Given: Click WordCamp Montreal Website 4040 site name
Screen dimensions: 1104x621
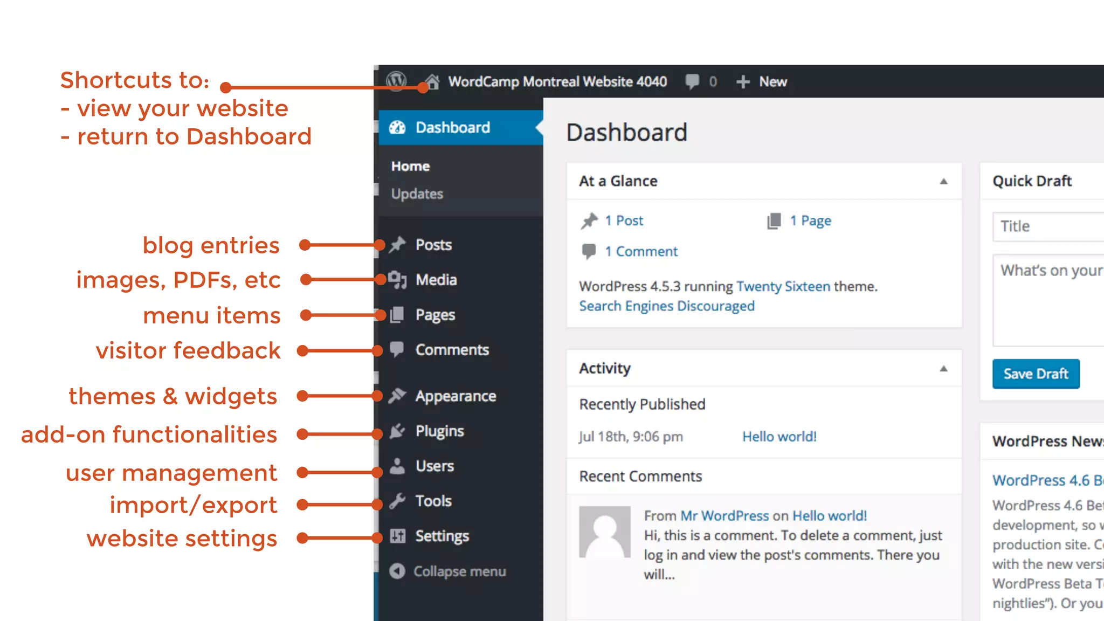Looking at the screenshot, I should pos(557,82).
